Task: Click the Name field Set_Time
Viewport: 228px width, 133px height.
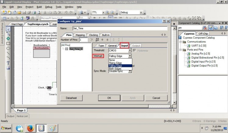Action: coord(120,29)
